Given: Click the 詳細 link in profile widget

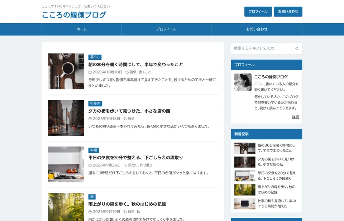Looking at the screenshot, I should click(x=295, y=117).
